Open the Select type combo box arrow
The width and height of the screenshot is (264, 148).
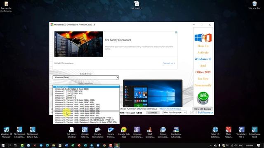coord(117,77)
